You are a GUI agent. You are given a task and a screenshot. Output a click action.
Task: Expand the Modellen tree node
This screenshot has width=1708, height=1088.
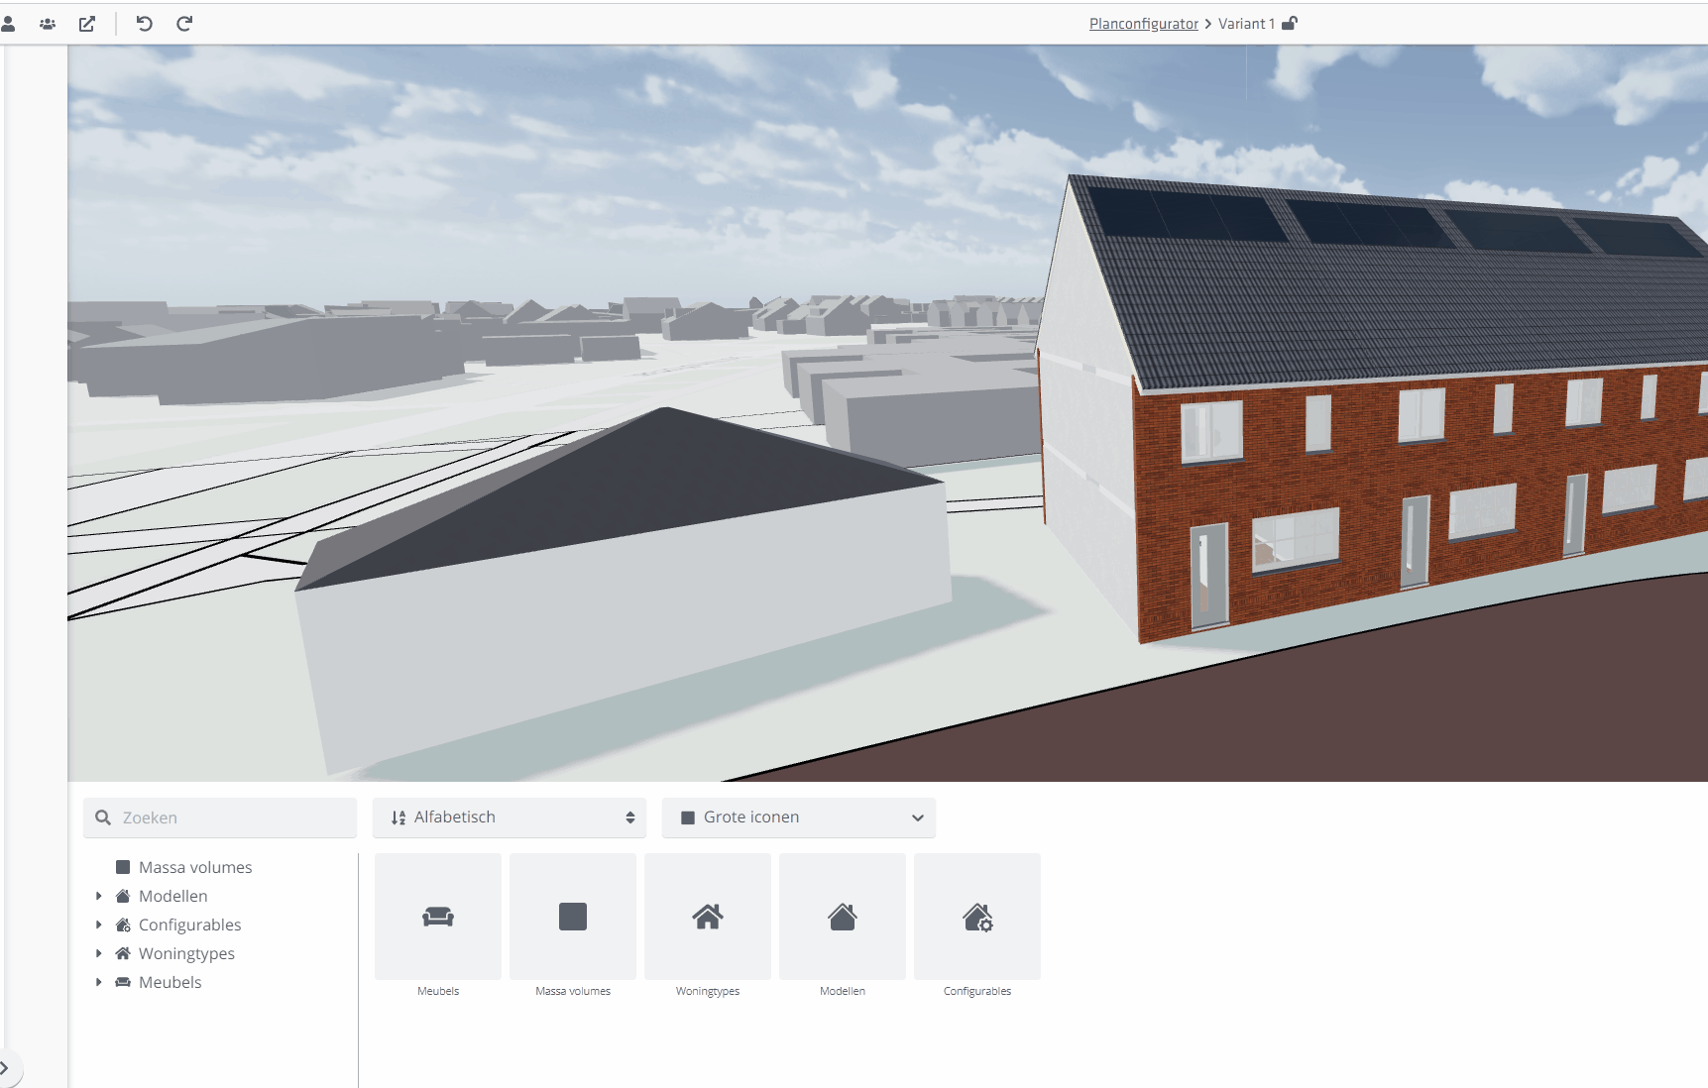99,896
